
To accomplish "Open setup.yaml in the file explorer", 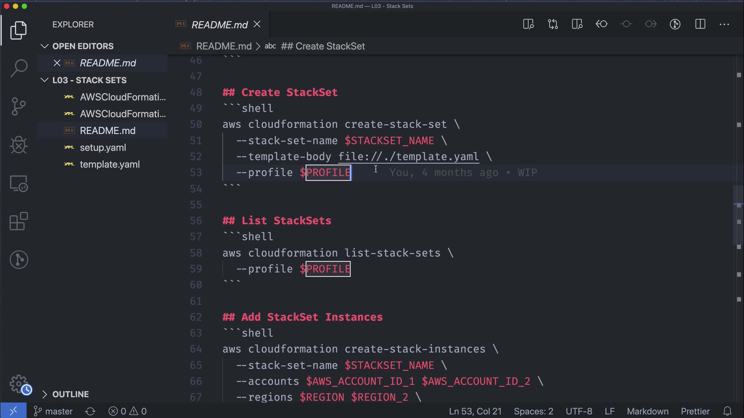I will 103,147.
